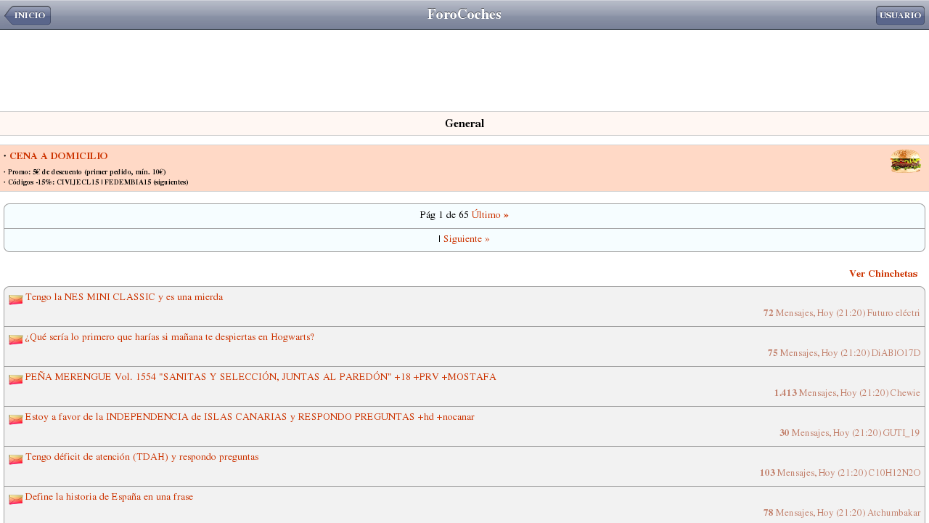Click envelope icon of Hogwarts thread
Image resolution: width=929 pixels, height=523 pixels.
click(16, 339)
